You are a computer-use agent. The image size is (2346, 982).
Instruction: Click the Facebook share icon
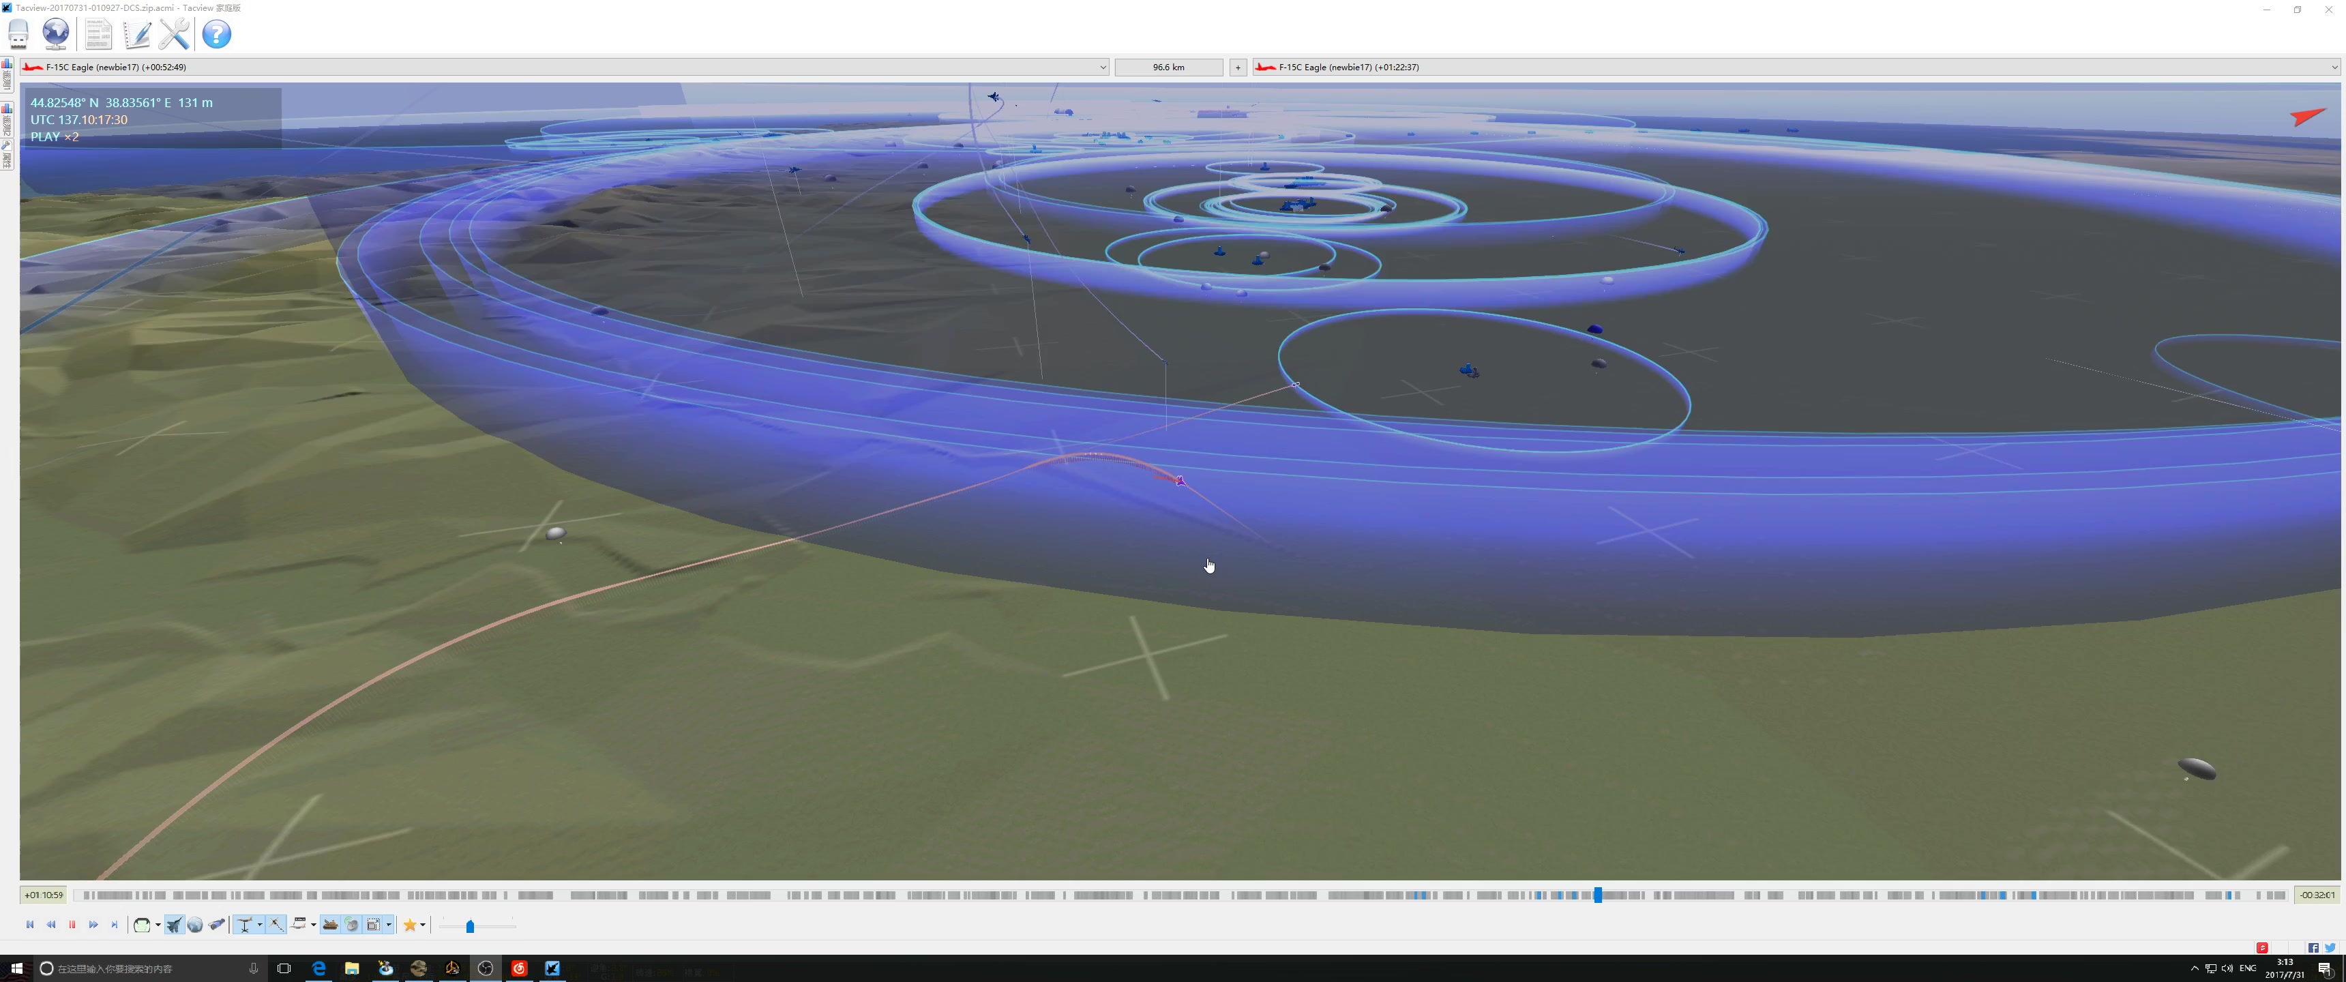pos(2313,949)
